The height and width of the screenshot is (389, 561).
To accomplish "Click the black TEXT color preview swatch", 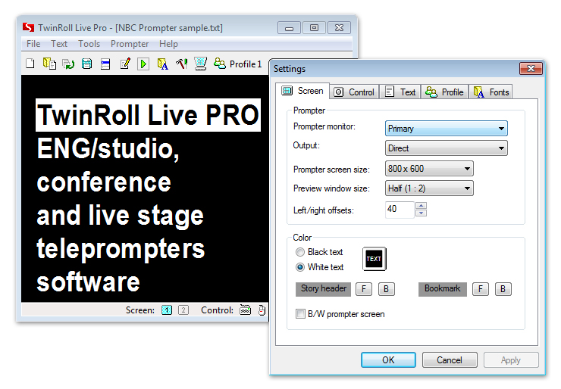I will (x=374, y=259).
